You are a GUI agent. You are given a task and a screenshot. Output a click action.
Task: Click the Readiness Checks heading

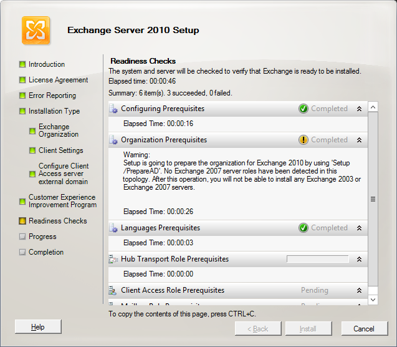tap(143, 61)
